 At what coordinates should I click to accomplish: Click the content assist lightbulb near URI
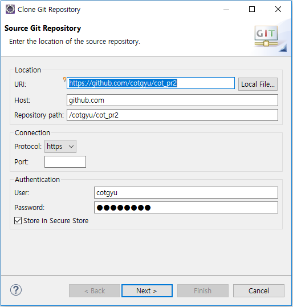pyautogui.click(x=64, y=79)
